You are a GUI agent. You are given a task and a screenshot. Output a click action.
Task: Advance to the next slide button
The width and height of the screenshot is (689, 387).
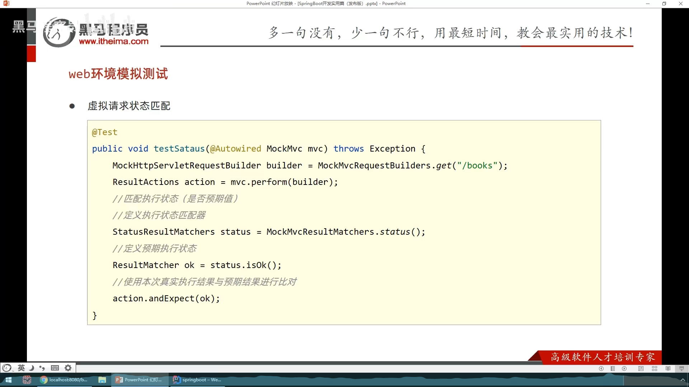624,369
